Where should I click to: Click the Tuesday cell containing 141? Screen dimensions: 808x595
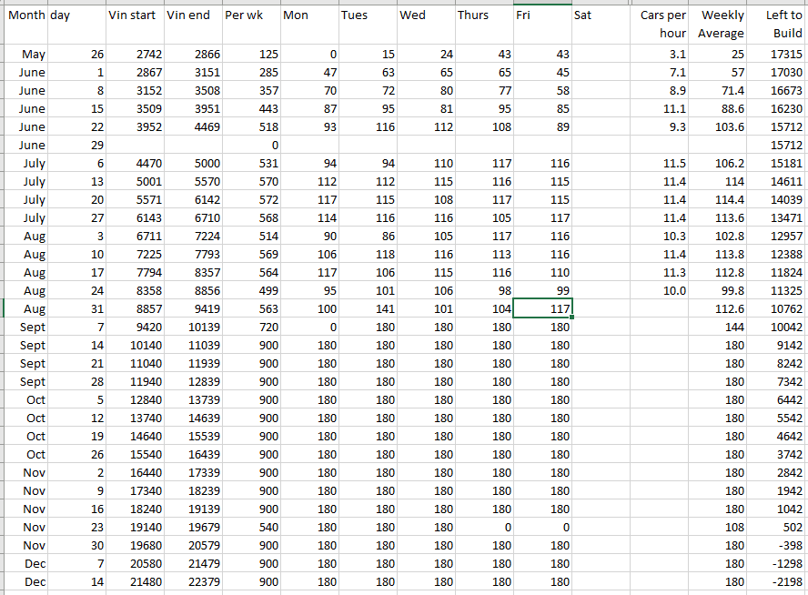pyautogui.click(x=367, y=308)
